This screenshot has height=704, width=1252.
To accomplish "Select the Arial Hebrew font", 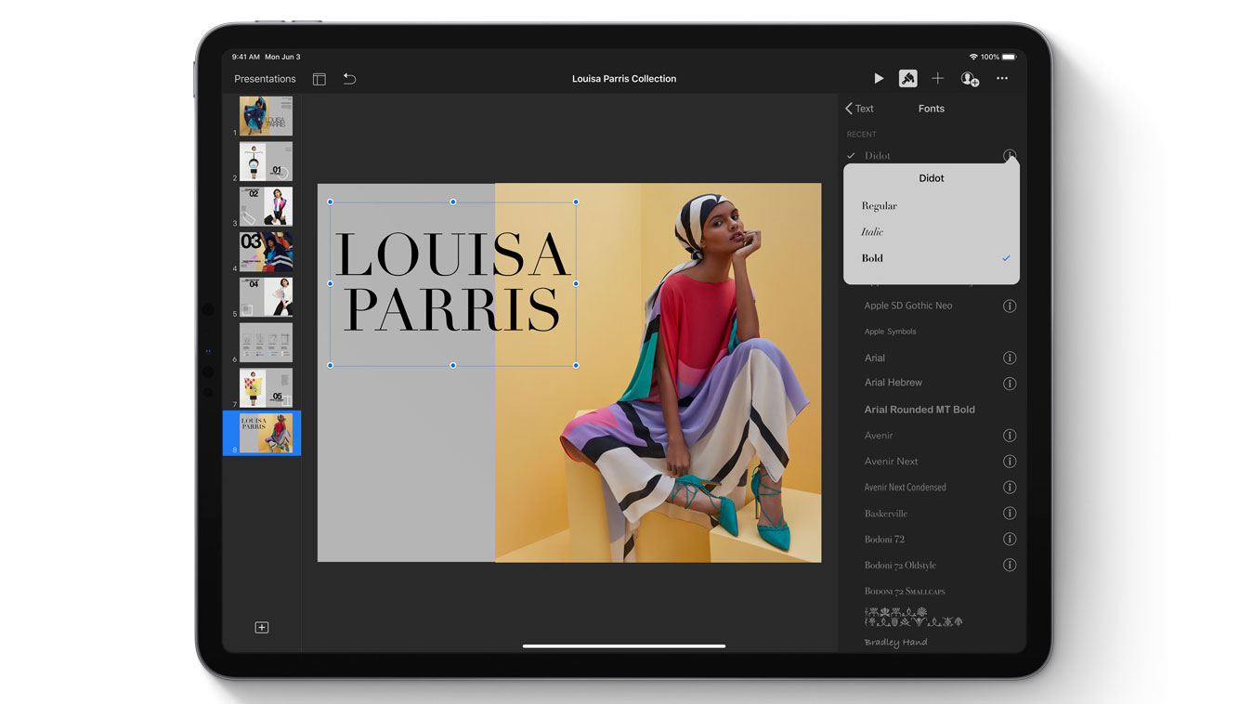I will [893, 383].
